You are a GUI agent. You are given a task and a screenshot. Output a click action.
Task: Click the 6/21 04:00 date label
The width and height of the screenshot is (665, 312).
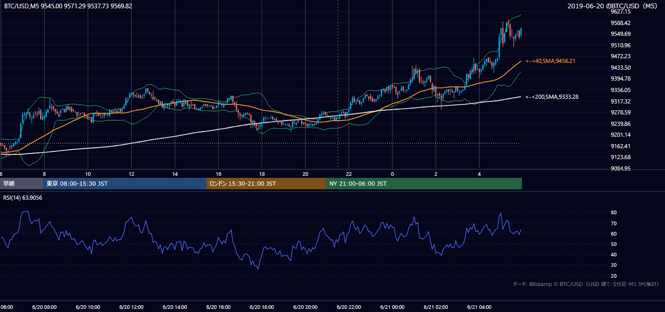(x=479, y=307)
